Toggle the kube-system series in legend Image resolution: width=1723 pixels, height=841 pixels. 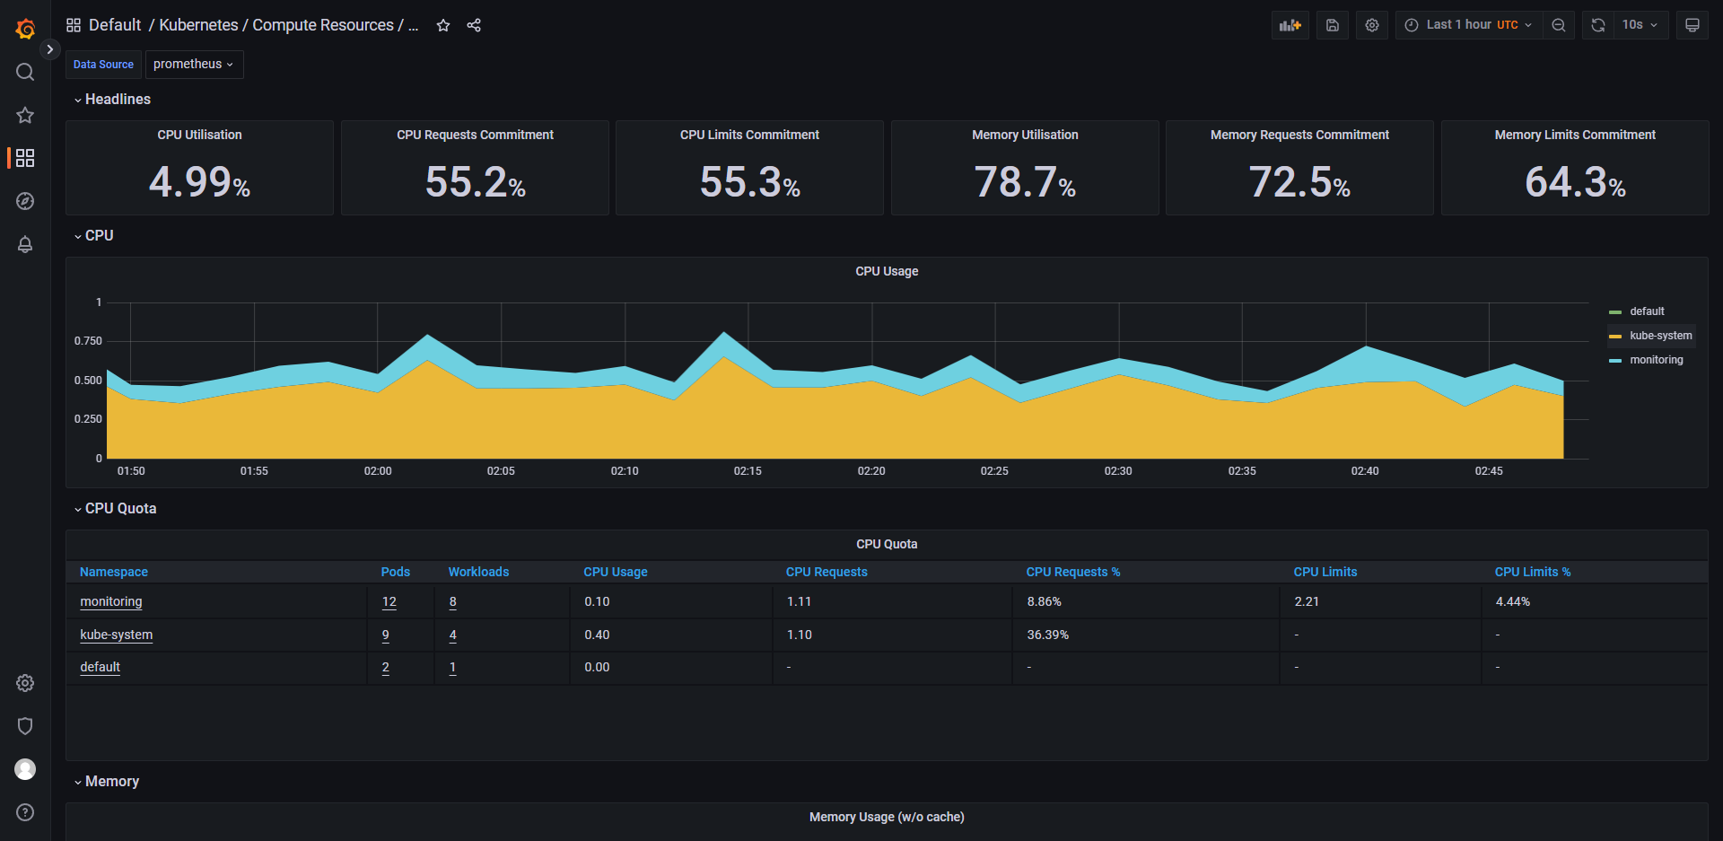1660,336
